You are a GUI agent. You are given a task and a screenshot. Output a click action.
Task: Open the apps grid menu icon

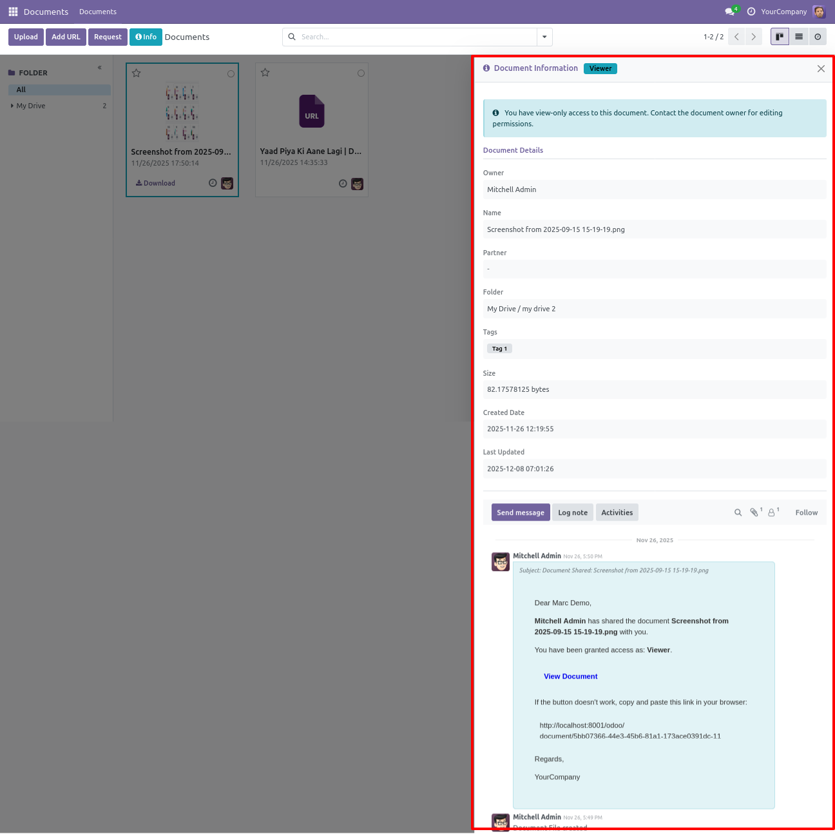[x=13, y=12]
